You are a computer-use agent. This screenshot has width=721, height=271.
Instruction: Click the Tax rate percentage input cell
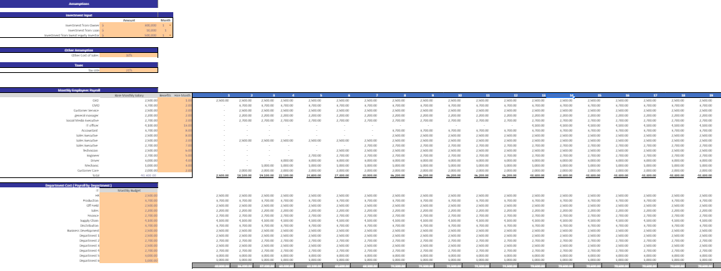(129, 70)
